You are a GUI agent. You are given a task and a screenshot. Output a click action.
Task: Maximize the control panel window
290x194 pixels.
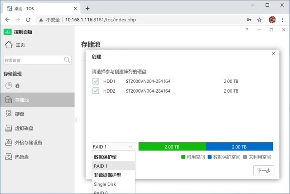click(271, 30)
